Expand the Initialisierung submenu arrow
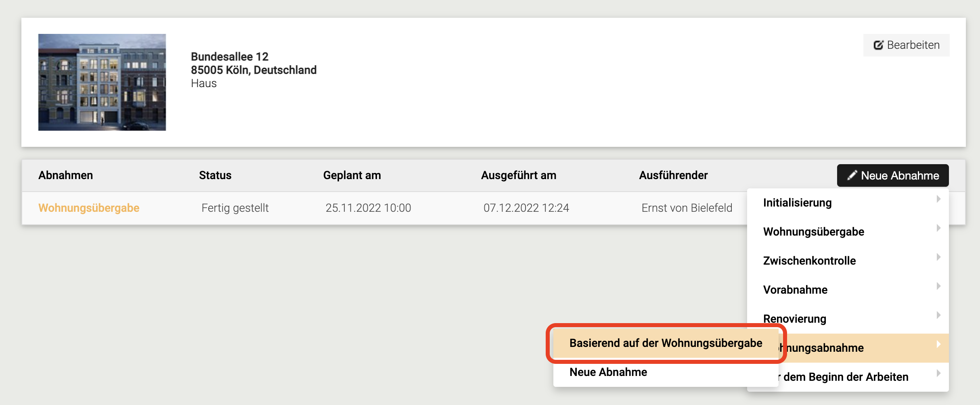Image resolution: width=980 pixels, height=405 pixels. coord(938,199)
